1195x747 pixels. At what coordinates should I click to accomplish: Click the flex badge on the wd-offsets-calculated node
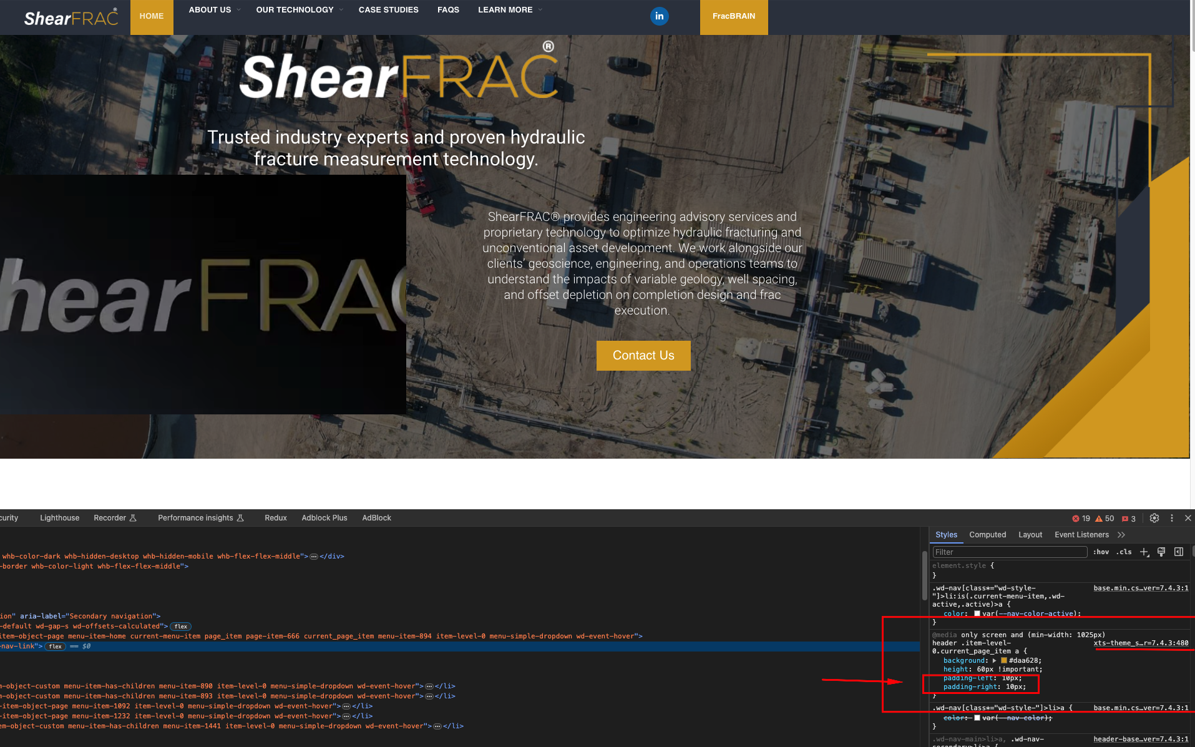[x=181, y=627]
